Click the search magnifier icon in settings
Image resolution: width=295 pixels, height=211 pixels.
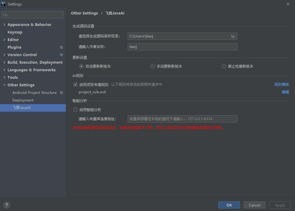[x=5, y=15]
